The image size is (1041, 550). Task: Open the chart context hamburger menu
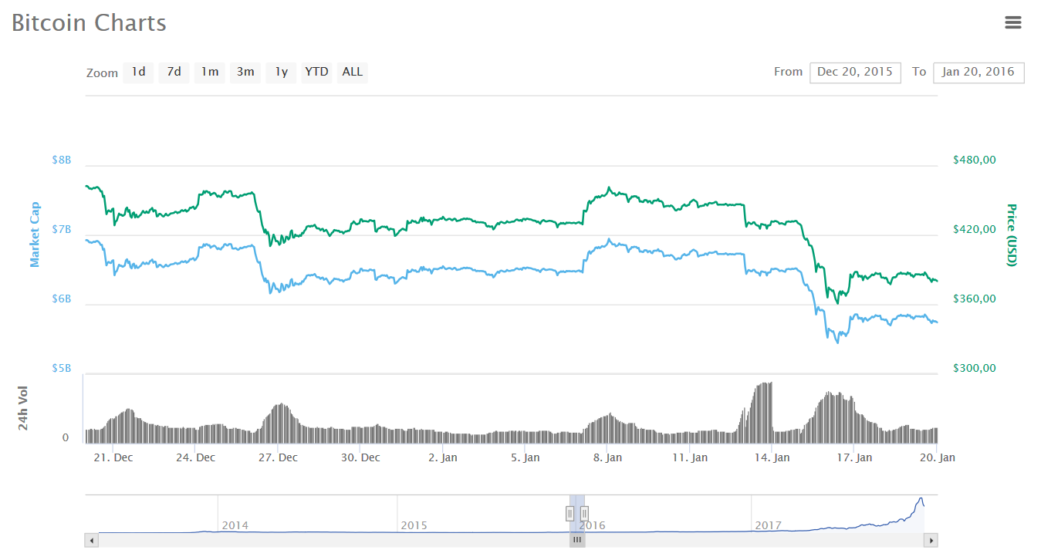click(1013, 22)
